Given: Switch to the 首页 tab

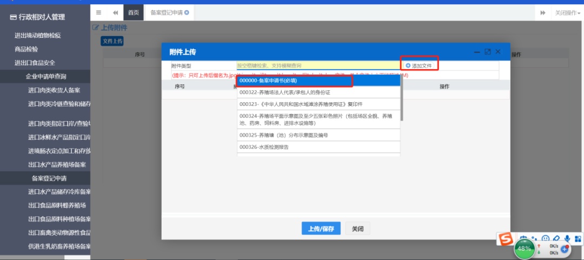Looking at the screenshot, I should coord(133,12).
